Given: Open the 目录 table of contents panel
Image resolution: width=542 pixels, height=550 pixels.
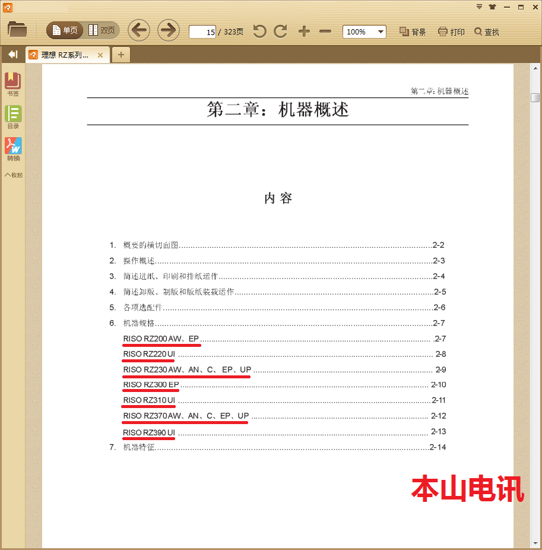Looking at the screenshot, I should [12, 116].
